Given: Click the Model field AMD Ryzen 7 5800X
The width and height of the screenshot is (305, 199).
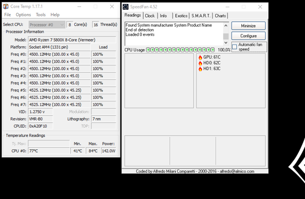Looking at the screenshot, I should coord(72,40).
